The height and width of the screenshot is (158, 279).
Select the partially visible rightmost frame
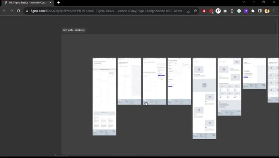click(x=273, y=80)
